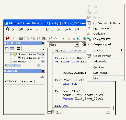Click the project tree horizontal scroll thumb
This screenshot has height=120, width=126.
(x=15, y=65)
